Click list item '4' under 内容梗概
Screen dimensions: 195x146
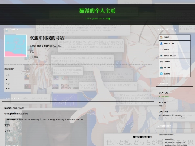[9, 88]
